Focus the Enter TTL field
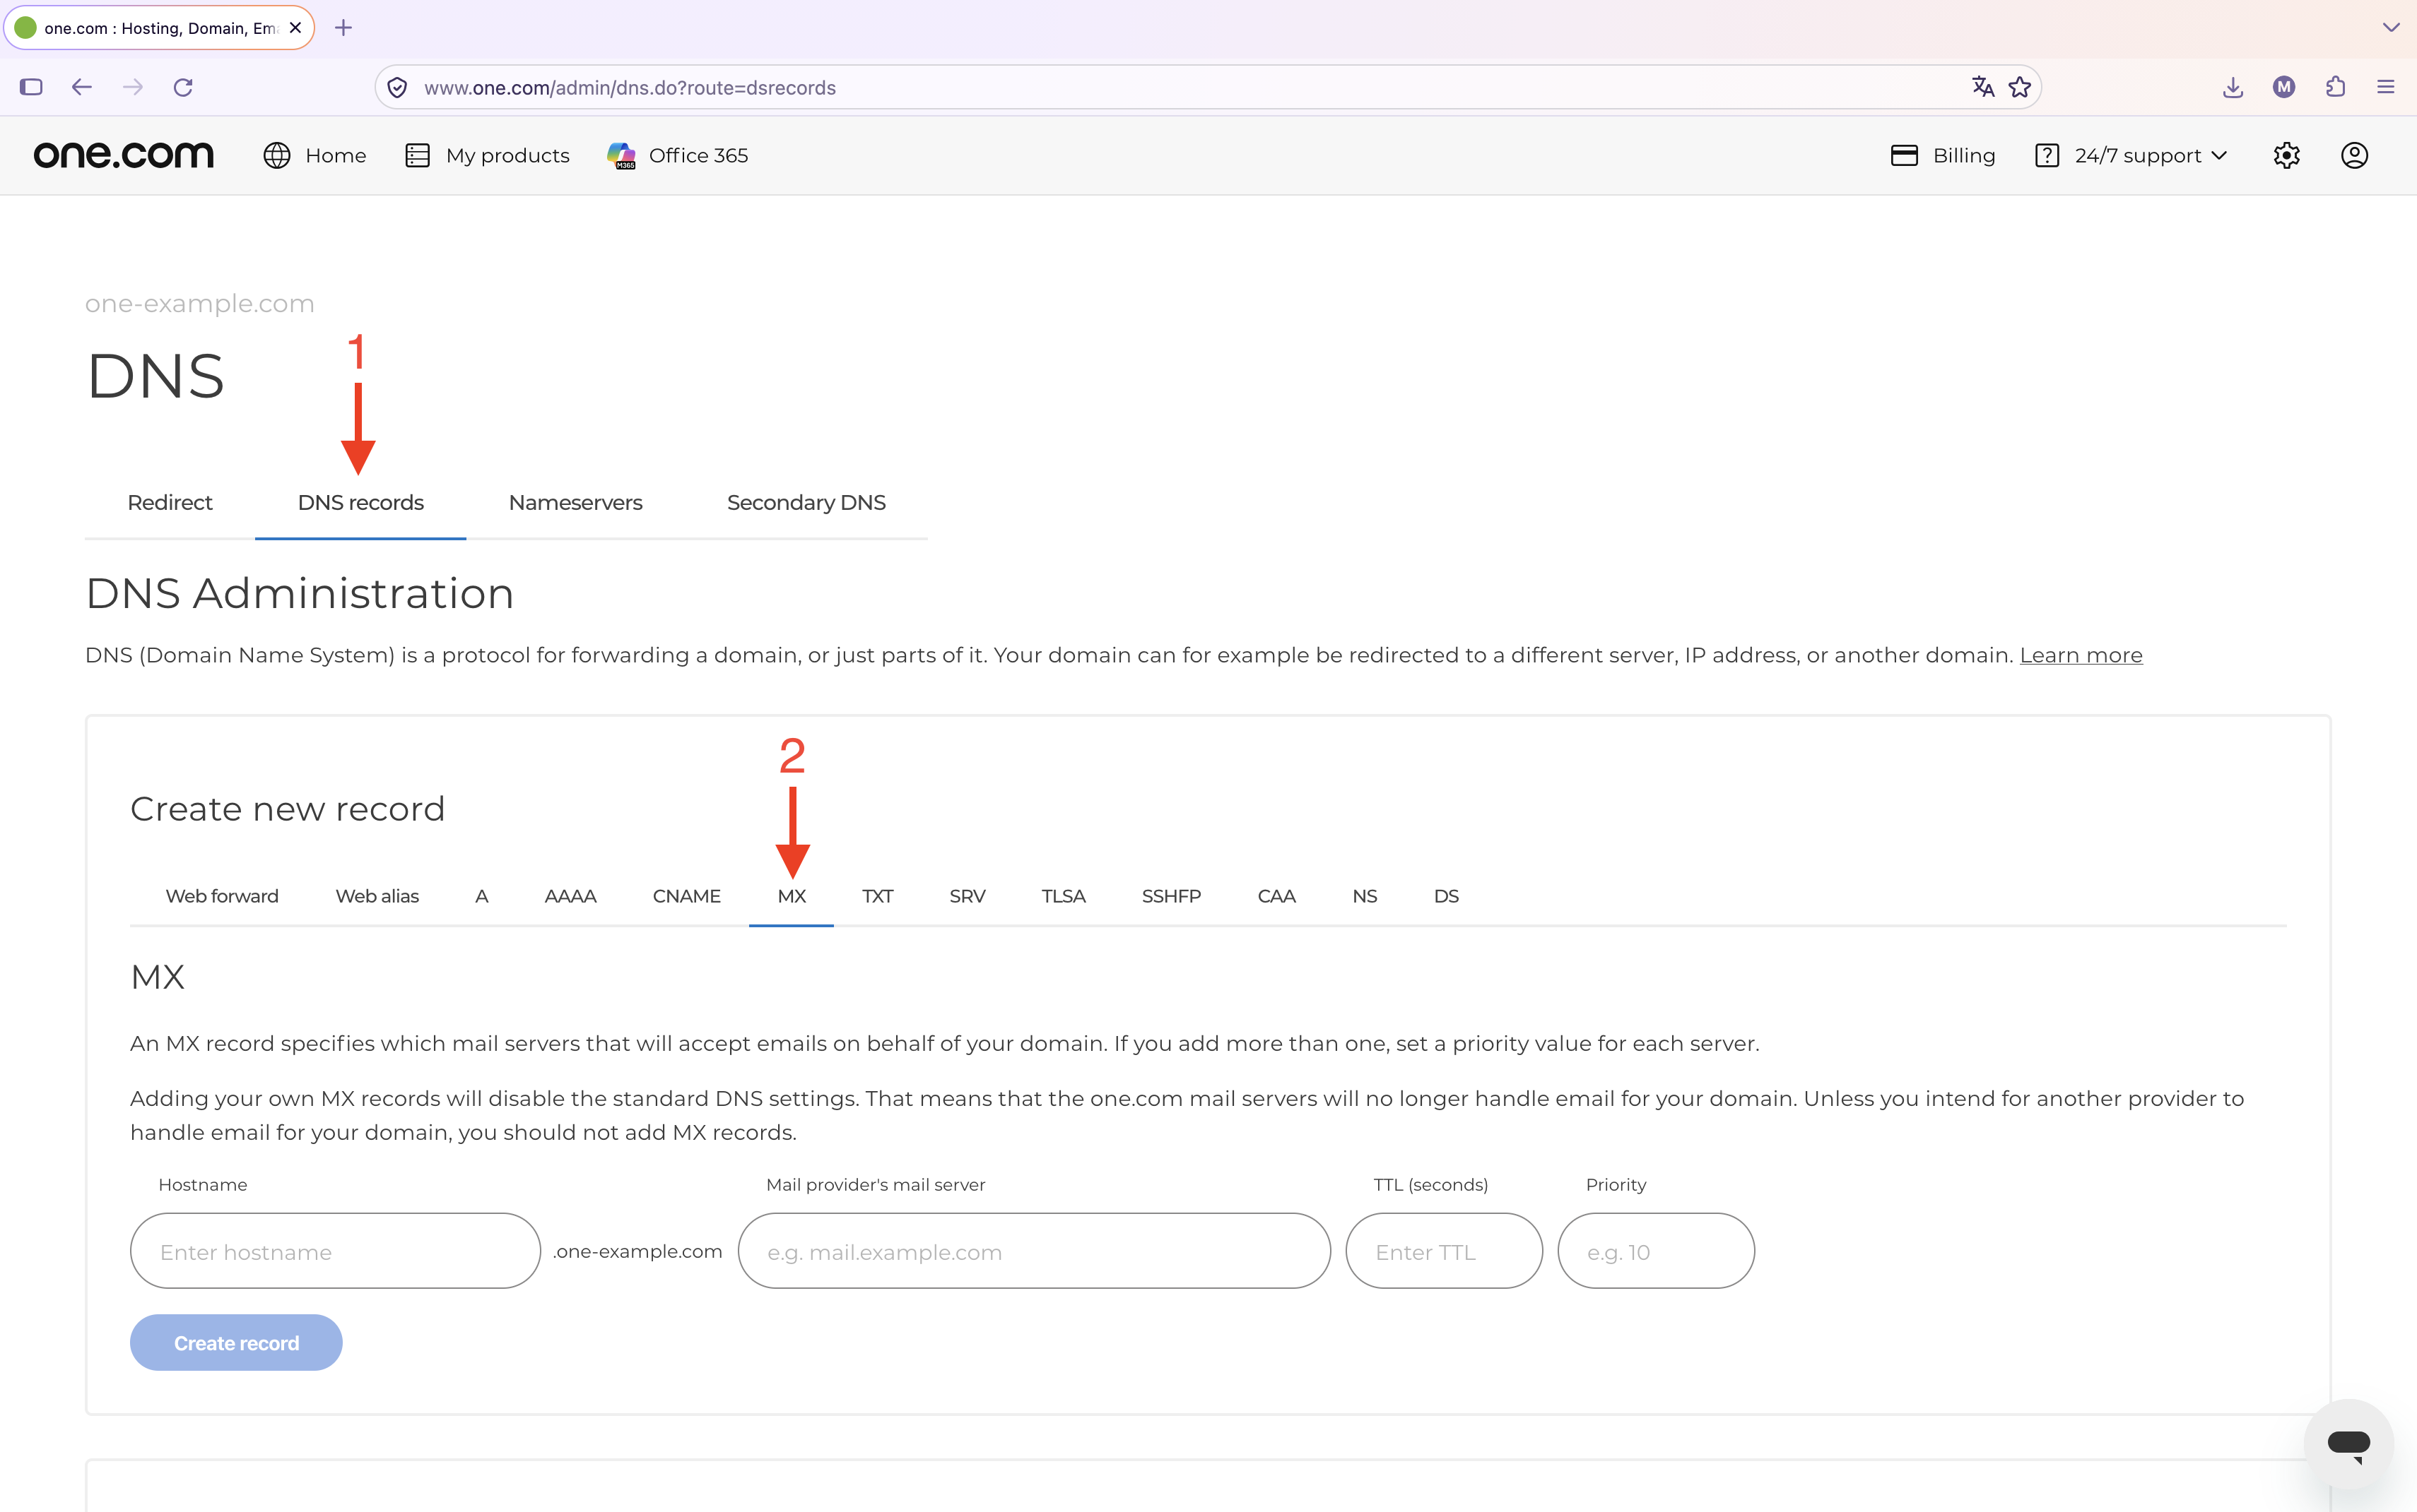The height and width of the screenshot is (1512, 2417). tap(1444, 1251)
